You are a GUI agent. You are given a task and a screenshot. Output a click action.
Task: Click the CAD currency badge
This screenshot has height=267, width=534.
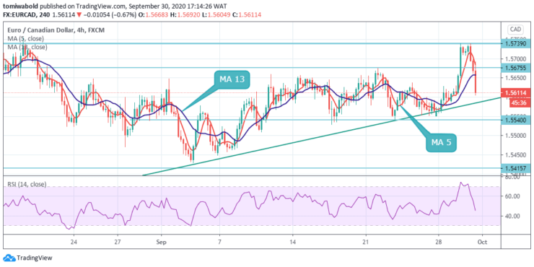click(515, 29)
